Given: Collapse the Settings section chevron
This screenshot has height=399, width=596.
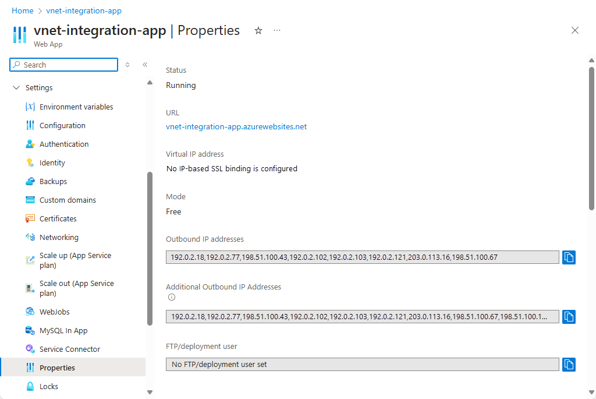Looking at the screenshot, I should point(16,87).
